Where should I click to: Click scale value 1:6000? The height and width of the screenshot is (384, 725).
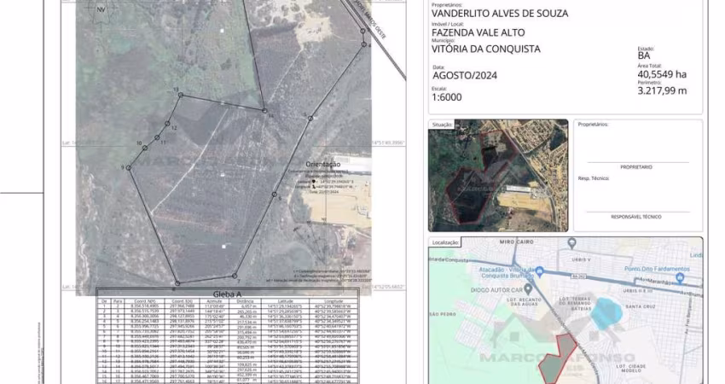(447, 97)
